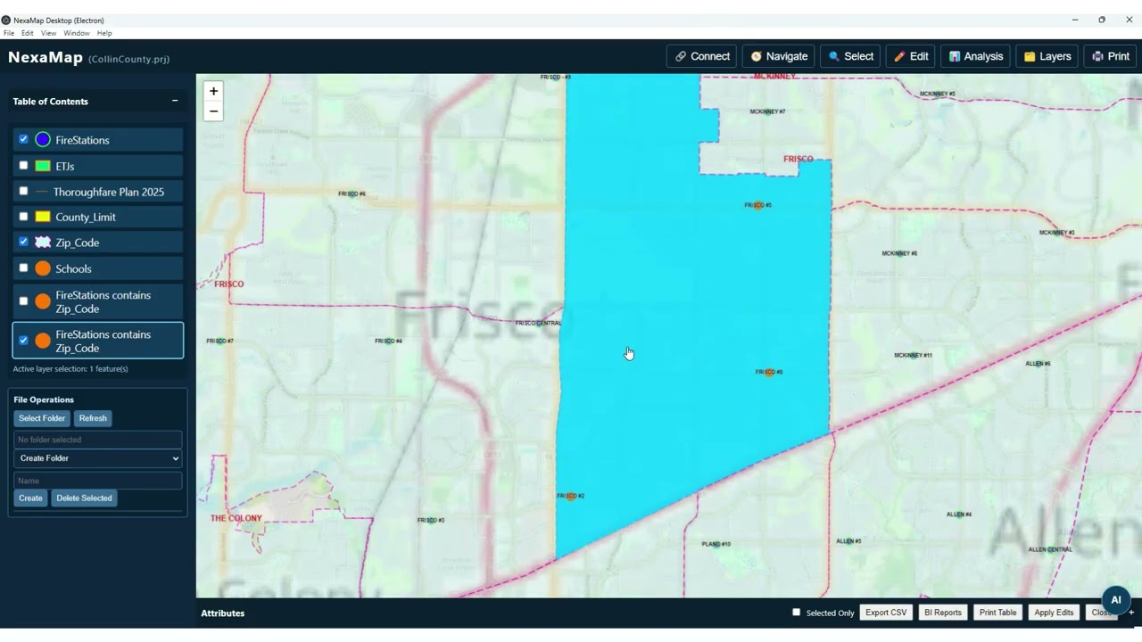Enable Thoroughfare Plan 2025 layer checkbox
The image size is (1142, 642).
(x=24, y=191)
